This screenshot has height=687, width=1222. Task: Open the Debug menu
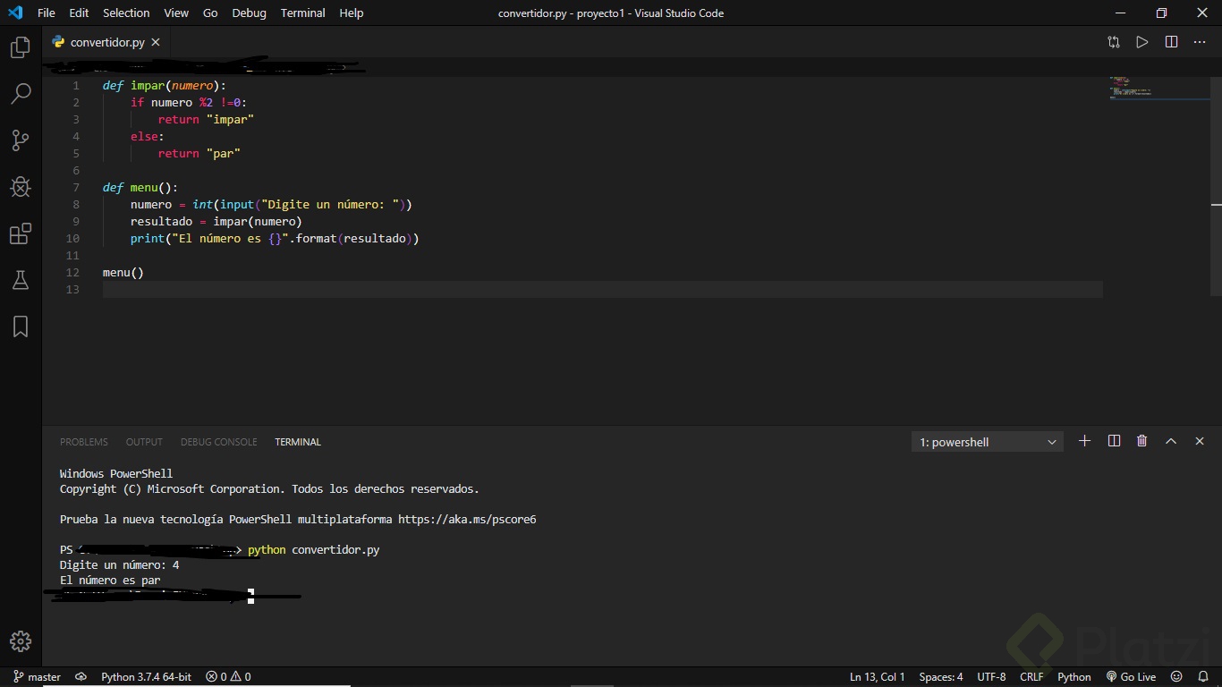tap(249, 13)
